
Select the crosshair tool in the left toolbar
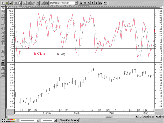3,11
